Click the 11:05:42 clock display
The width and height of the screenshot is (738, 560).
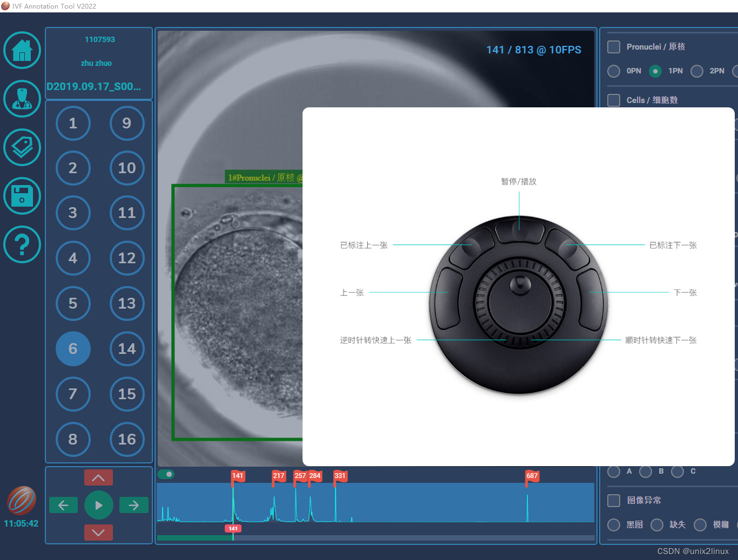pyautogui.click(x=21, y=523)
